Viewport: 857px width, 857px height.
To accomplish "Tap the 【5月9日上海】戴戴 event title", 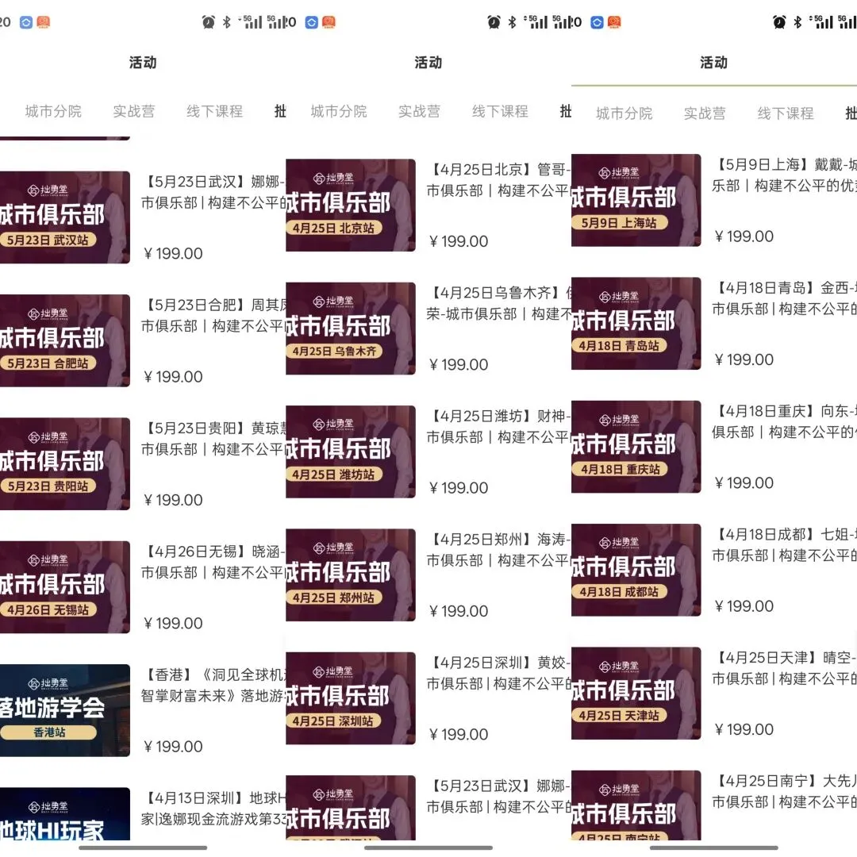I will tap(784, 175).
